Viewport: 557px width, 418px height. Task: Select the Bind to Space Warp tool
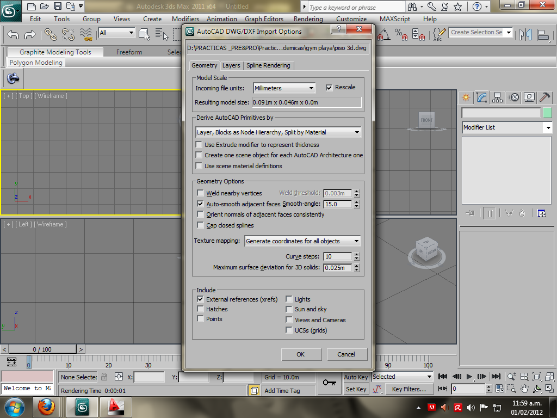click(x=85, y=34)
